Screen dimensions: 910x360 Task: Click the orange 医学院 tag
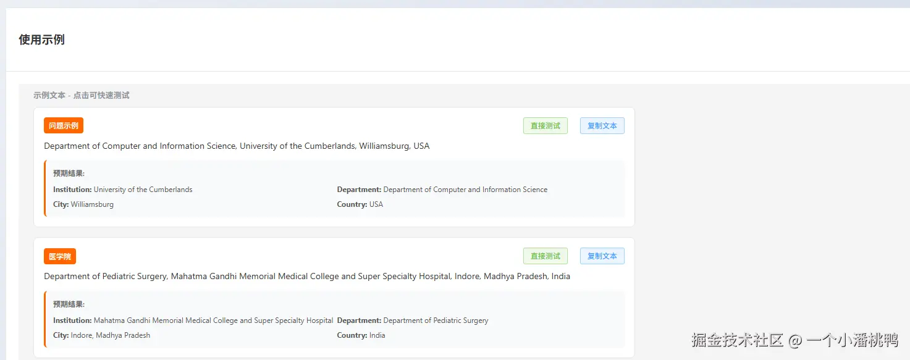coord(60,256)
